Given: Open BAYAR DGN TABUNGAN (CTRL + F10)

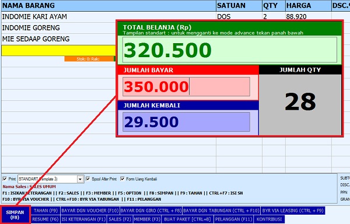Looking at the screenshot, I should point(221,211).
